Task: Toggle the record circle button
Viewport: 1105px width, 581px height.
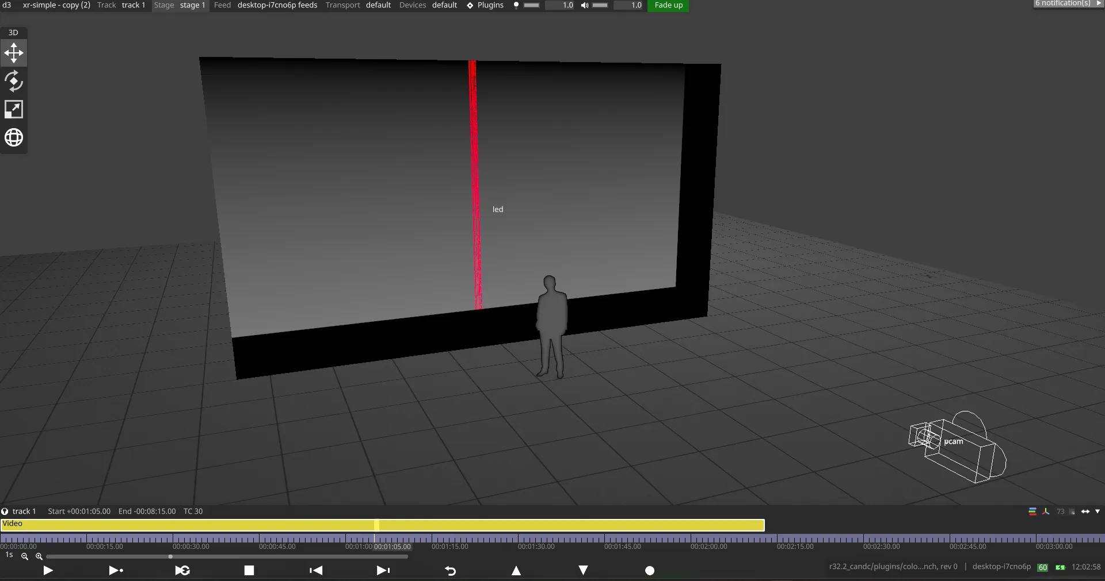Action: 650,570
